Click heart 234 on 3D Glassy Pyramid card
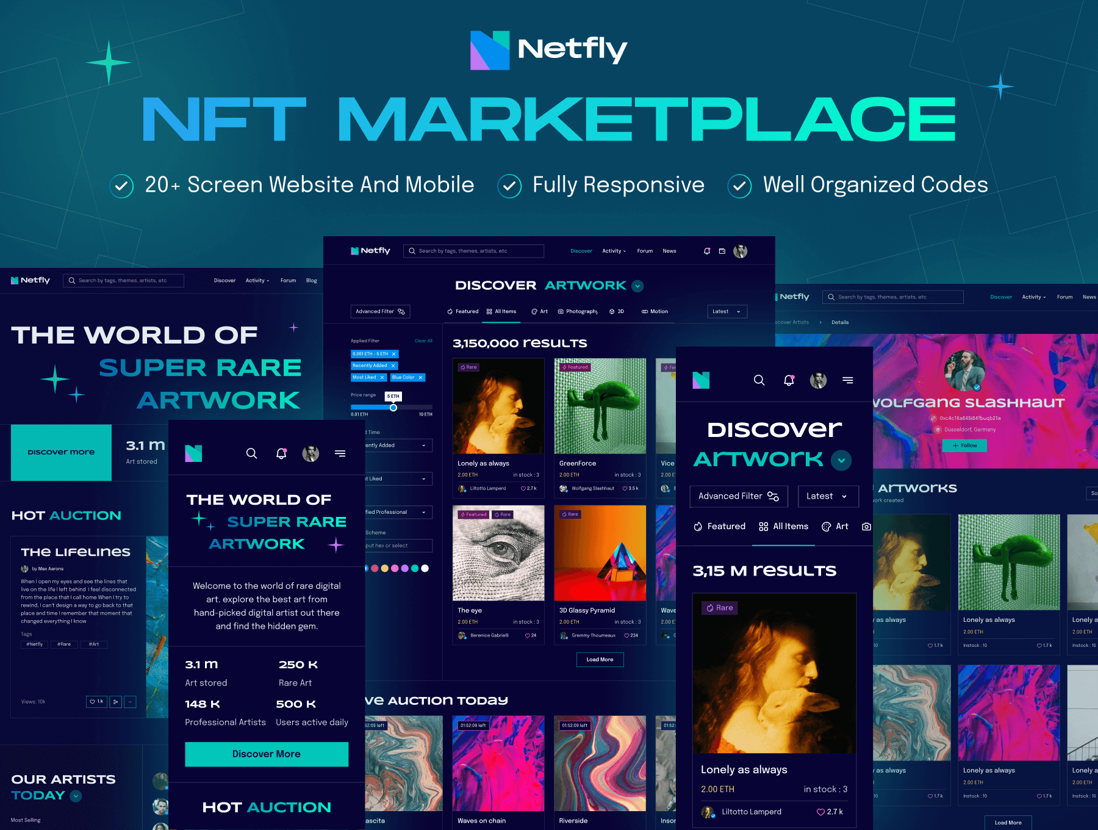 point(631,635)
